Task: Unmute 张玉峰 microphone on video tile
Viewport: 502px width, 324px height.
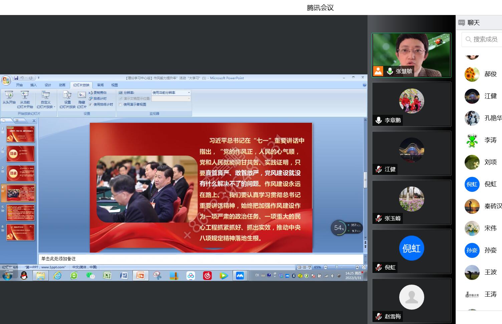Action: 379,218
